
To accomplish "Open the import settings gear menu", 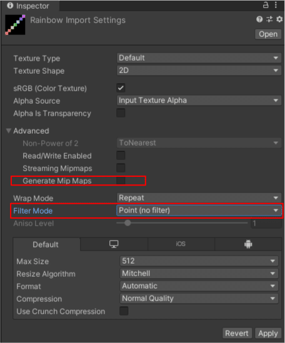I will [279, 19].
